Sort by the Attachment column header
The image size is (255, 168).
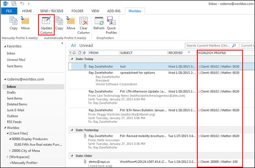coord(84,53)
